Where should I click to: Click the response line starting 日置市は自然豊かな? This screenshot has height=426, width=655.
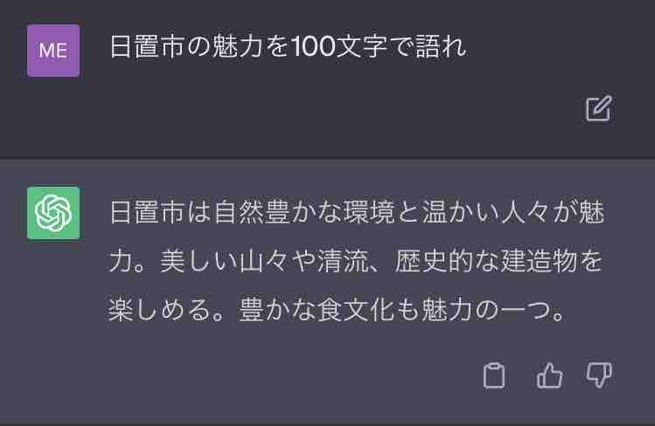(357, 212)
